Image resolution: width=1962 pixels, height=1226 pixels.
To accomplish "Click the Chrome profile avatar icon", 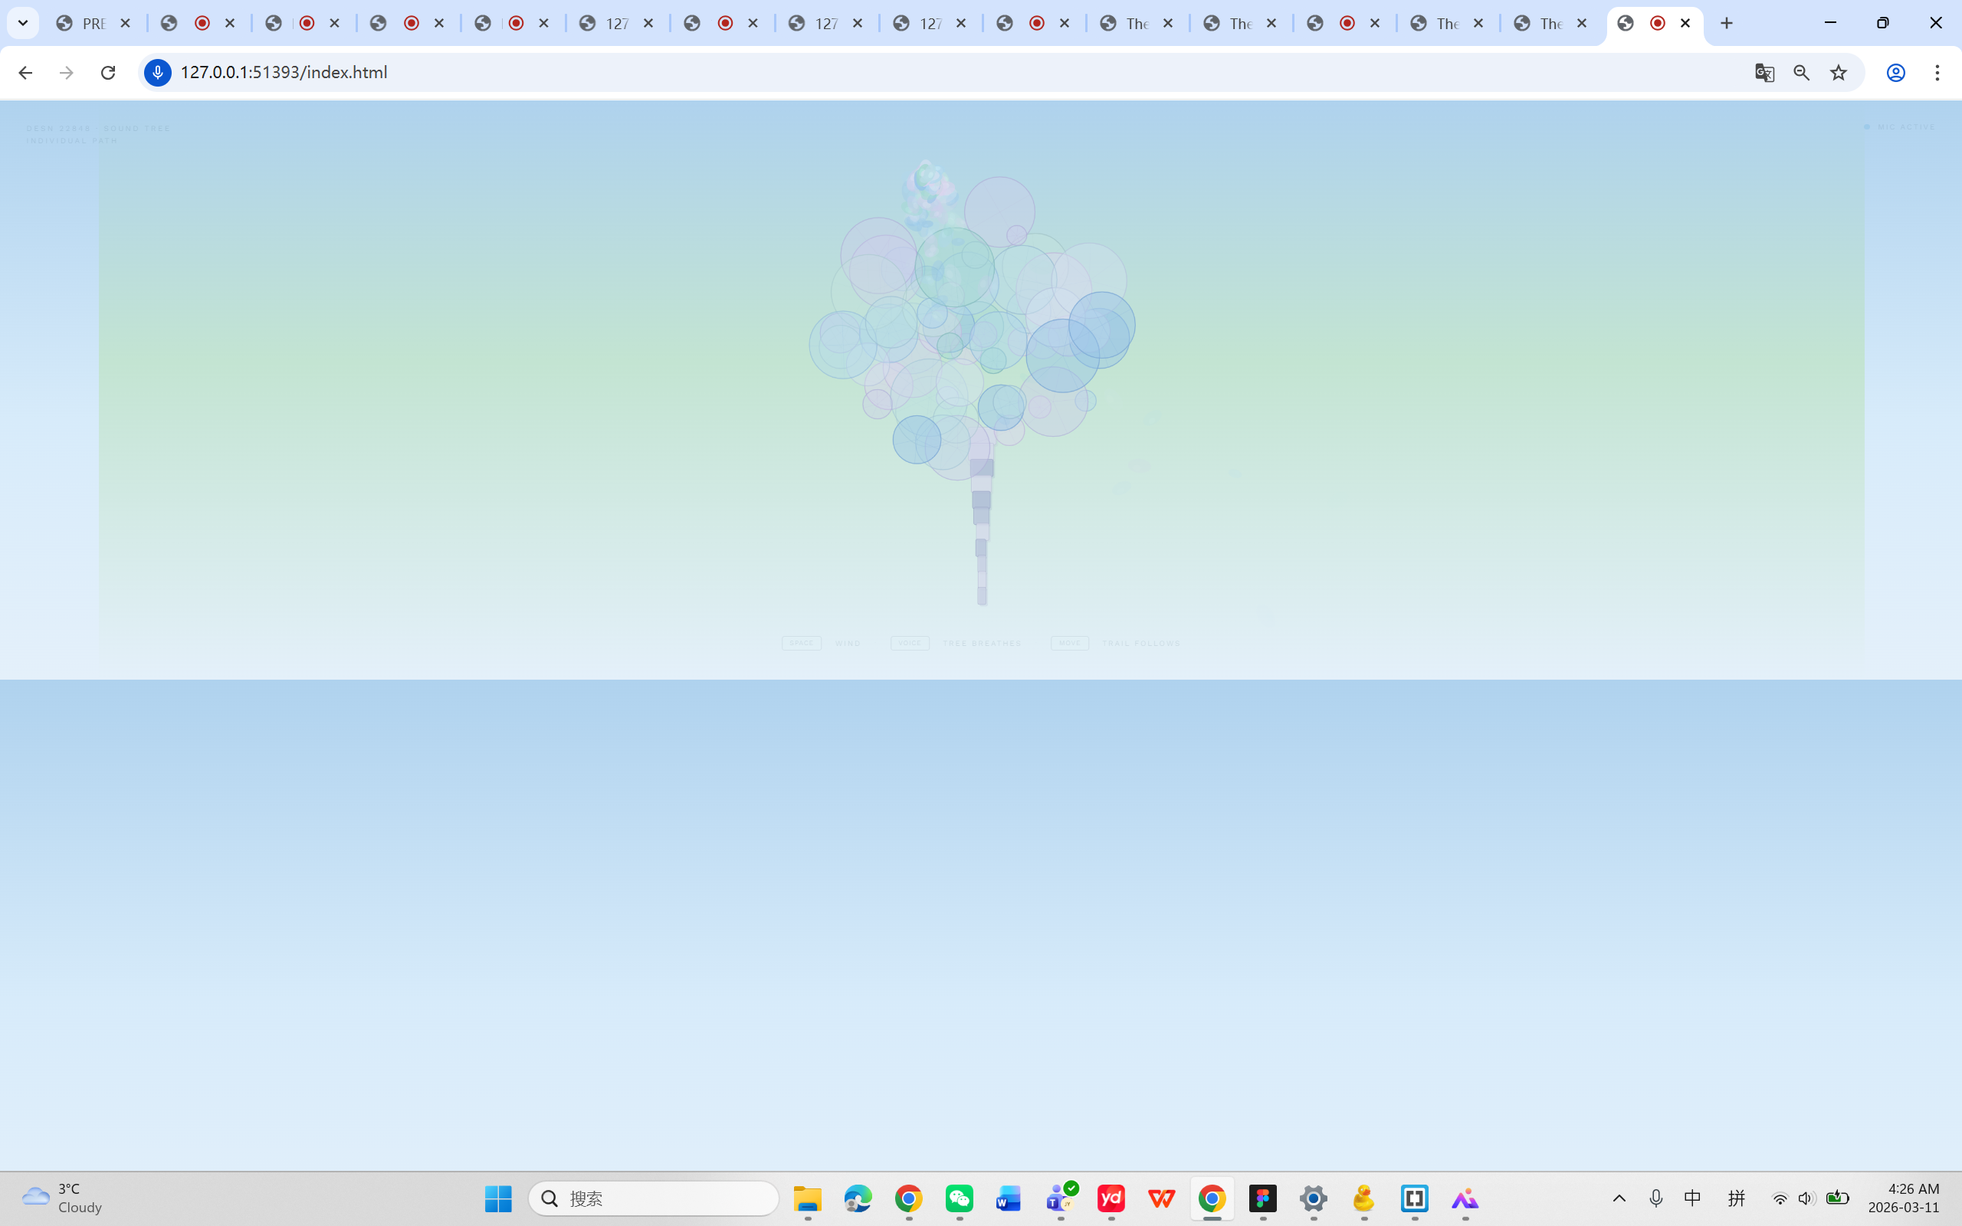I will (1895, 72).
